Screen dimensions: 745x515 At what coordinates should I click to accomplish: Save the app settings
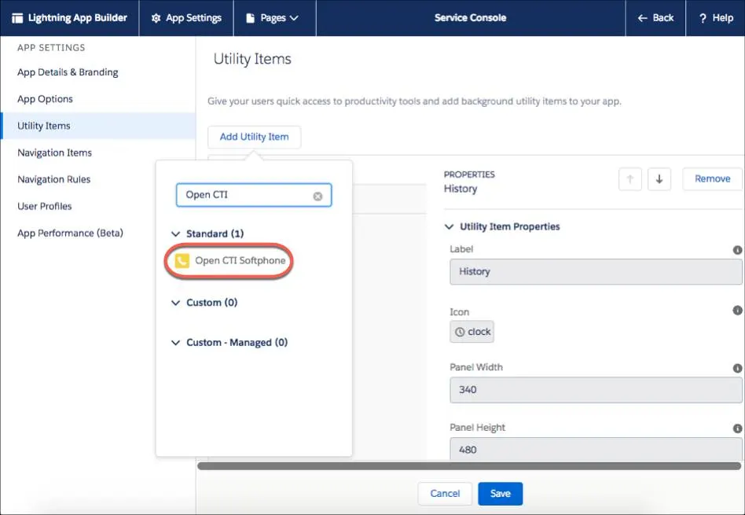coord(501,494)
